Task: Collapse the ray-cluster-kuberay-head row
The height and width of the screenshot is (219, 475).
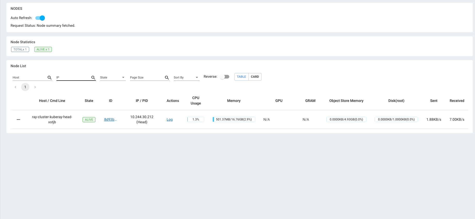Action: 18,120
